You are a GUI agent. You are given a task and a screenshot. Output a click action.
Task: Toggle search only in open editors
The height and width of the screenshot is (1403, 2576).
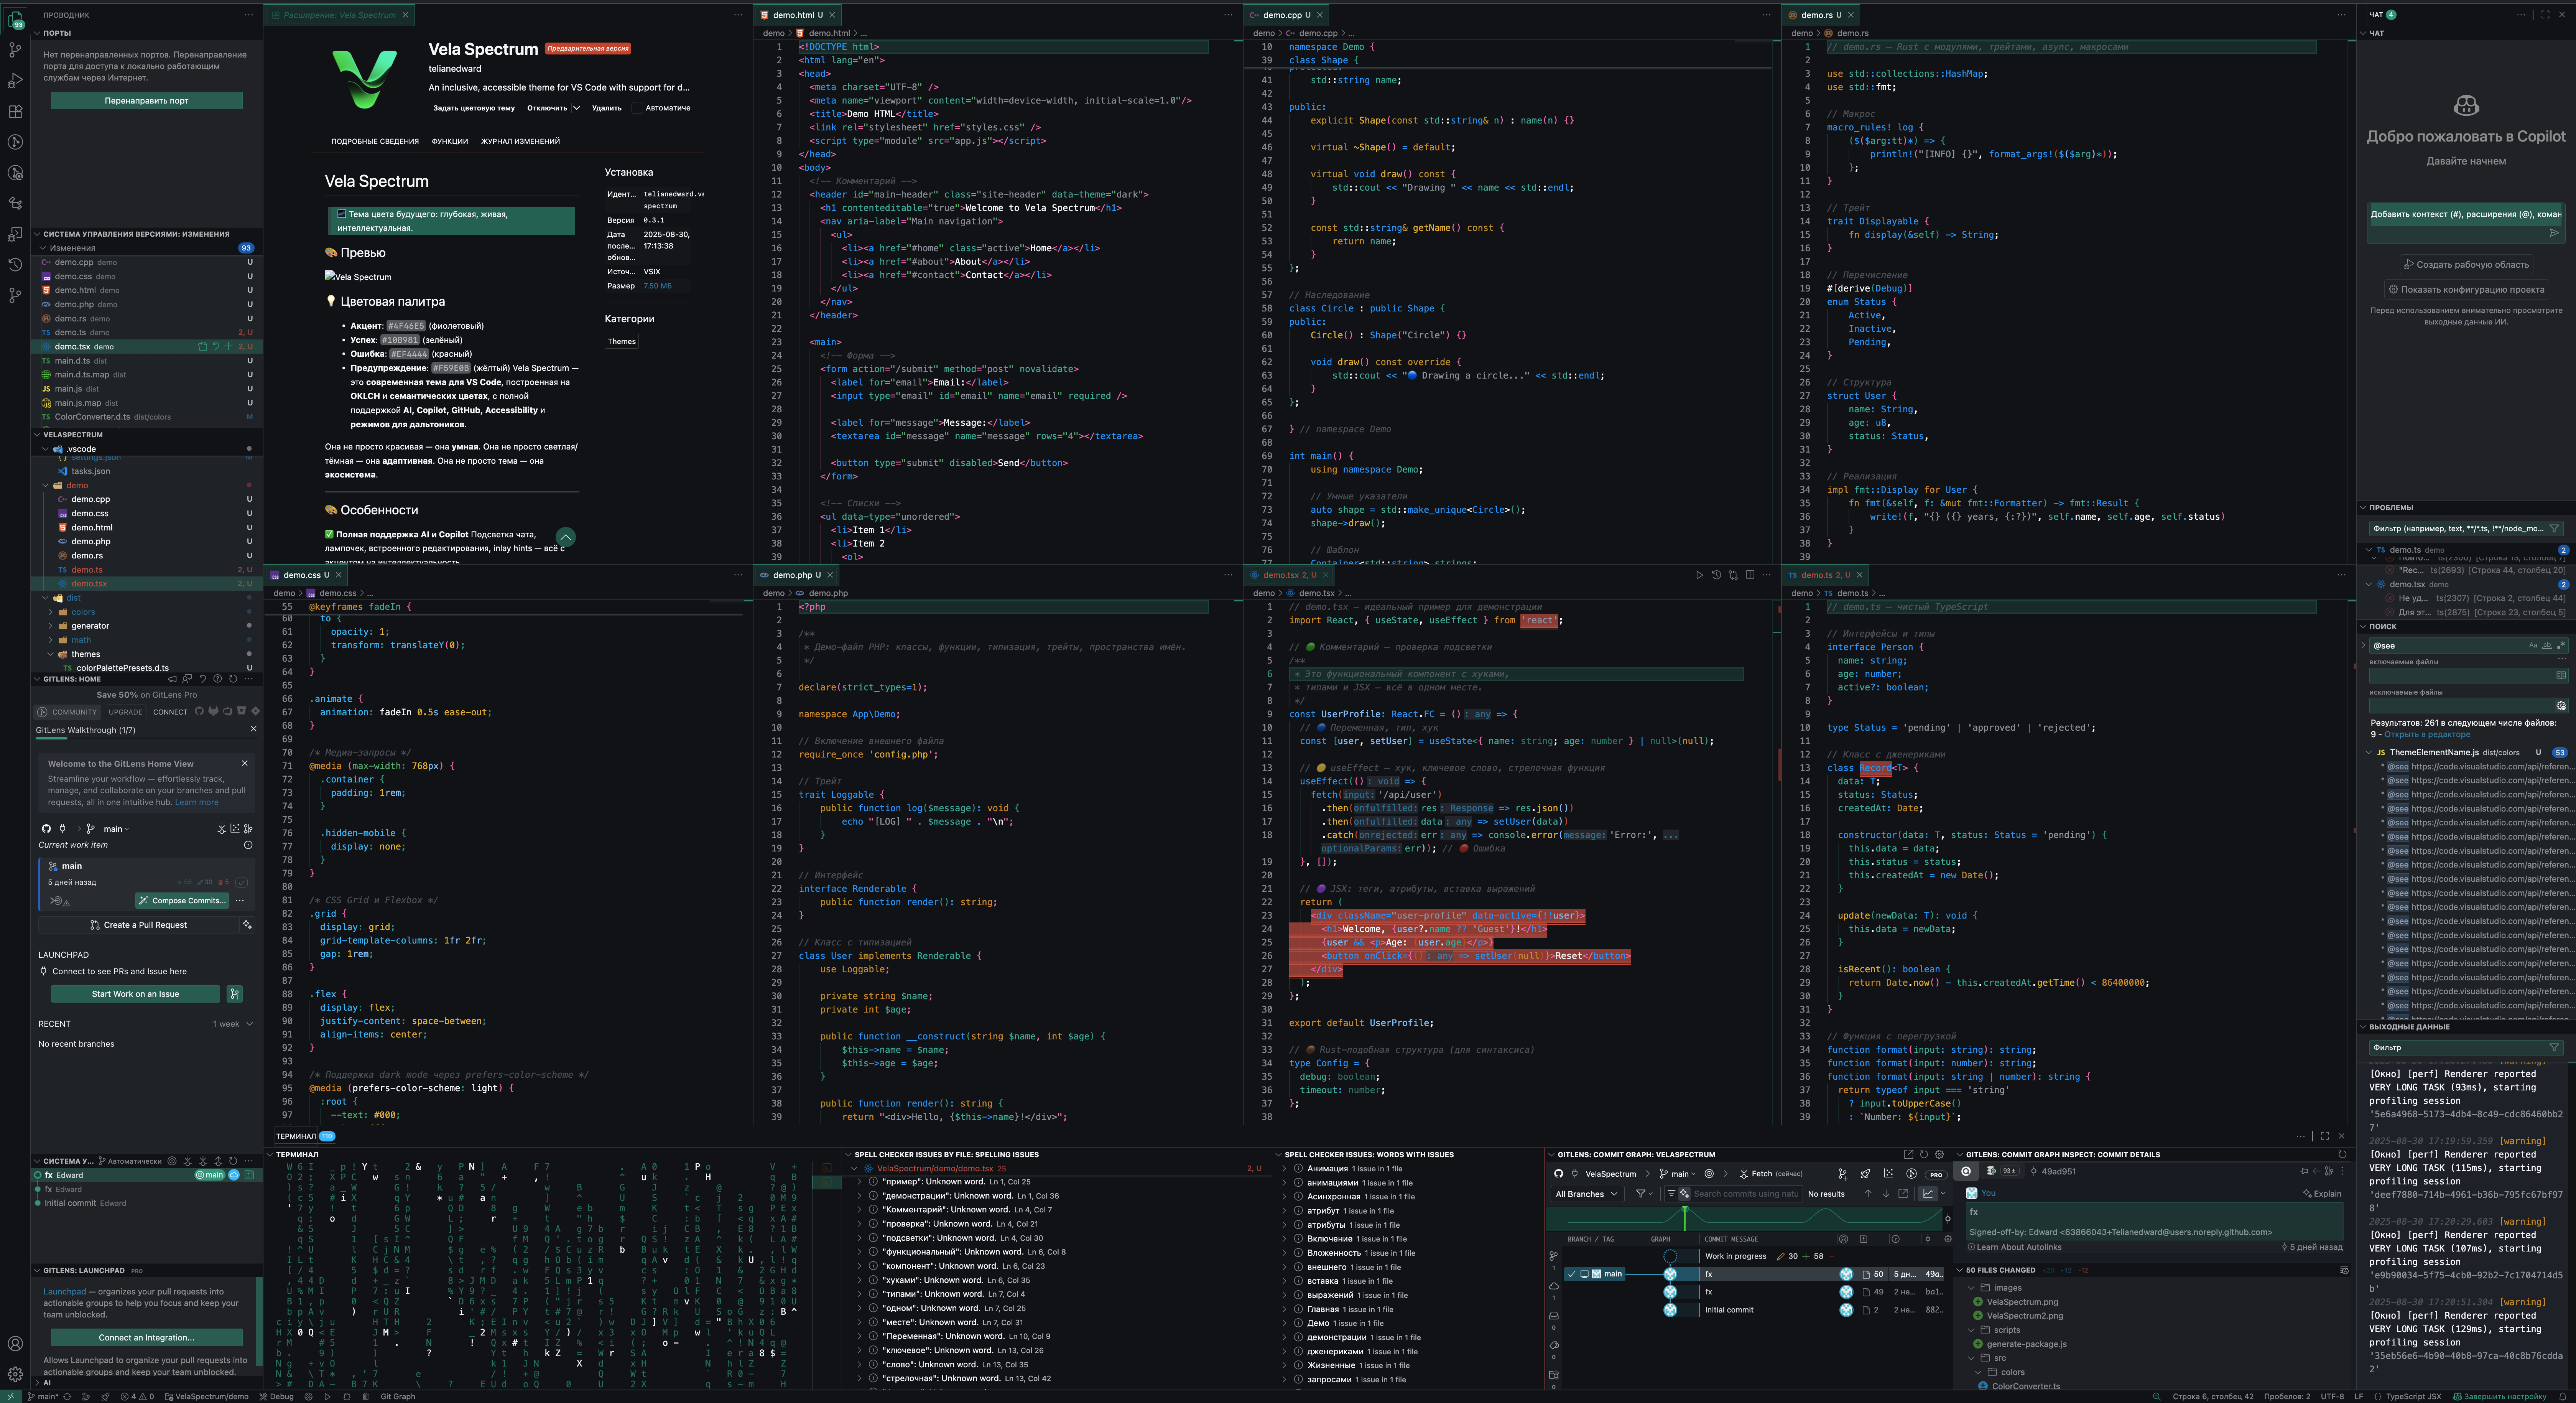pyautogui.click(x=2561, y=675)
